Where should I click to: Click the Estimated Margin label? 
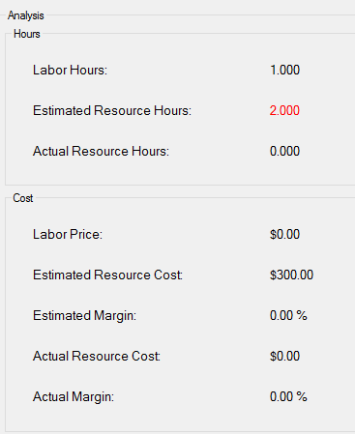point(84,315)
